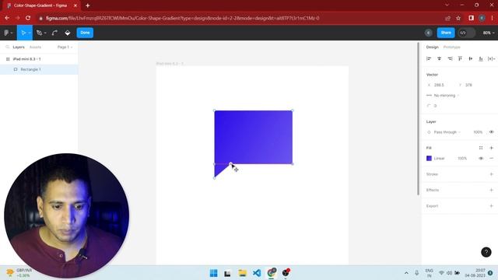Toggle Dev Mode code switch
The image size is (498, 280).
coord(467,33)
